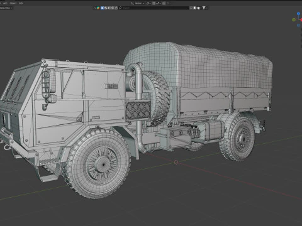
Task: Click the multicolored icon left of selection modes
Action: pyautogui.click(x=98, y=8)
